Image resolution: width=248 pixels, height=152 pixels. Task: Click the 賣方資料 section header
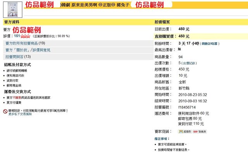coord(12,22)
